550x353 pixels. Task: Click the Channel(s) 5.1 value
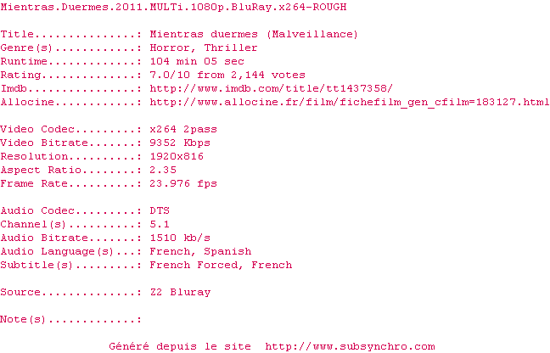tap(160, 224)
